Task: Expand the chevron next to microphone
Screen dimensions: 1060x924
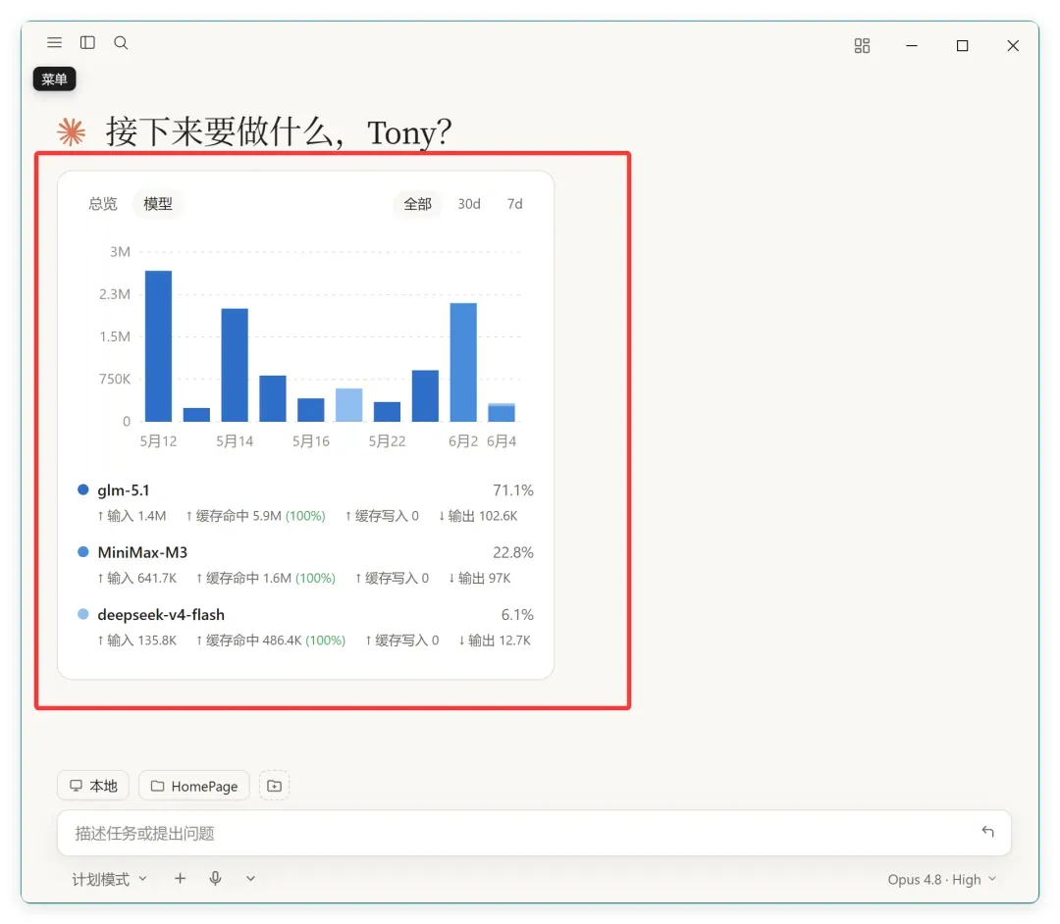Action: (251, 879)
